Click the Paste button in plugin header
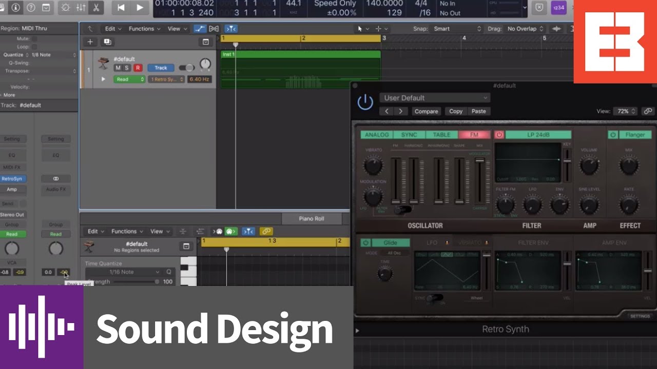657x369 pixels. coord(478,111)
